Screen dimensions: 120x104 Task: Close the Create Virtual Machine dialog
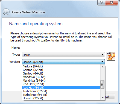pos(112,3)
